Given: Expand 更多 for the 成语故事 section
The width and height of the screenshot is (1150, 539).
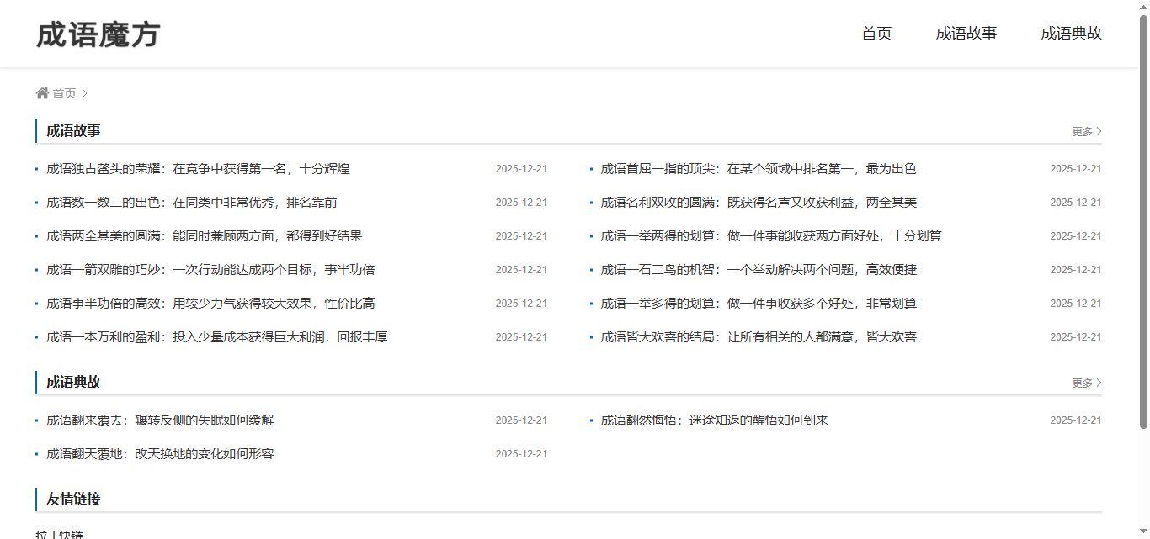Looking at the screenshot, I should 1086,131.
